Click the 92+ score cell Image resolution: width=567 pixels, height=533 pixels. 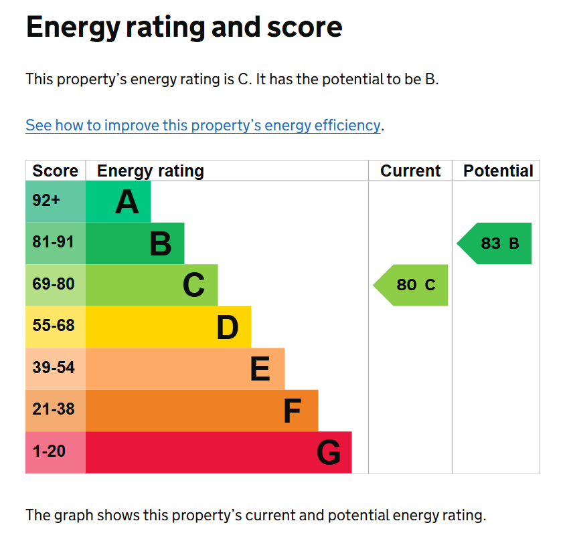pyautogui.click(x=56, y=201)
